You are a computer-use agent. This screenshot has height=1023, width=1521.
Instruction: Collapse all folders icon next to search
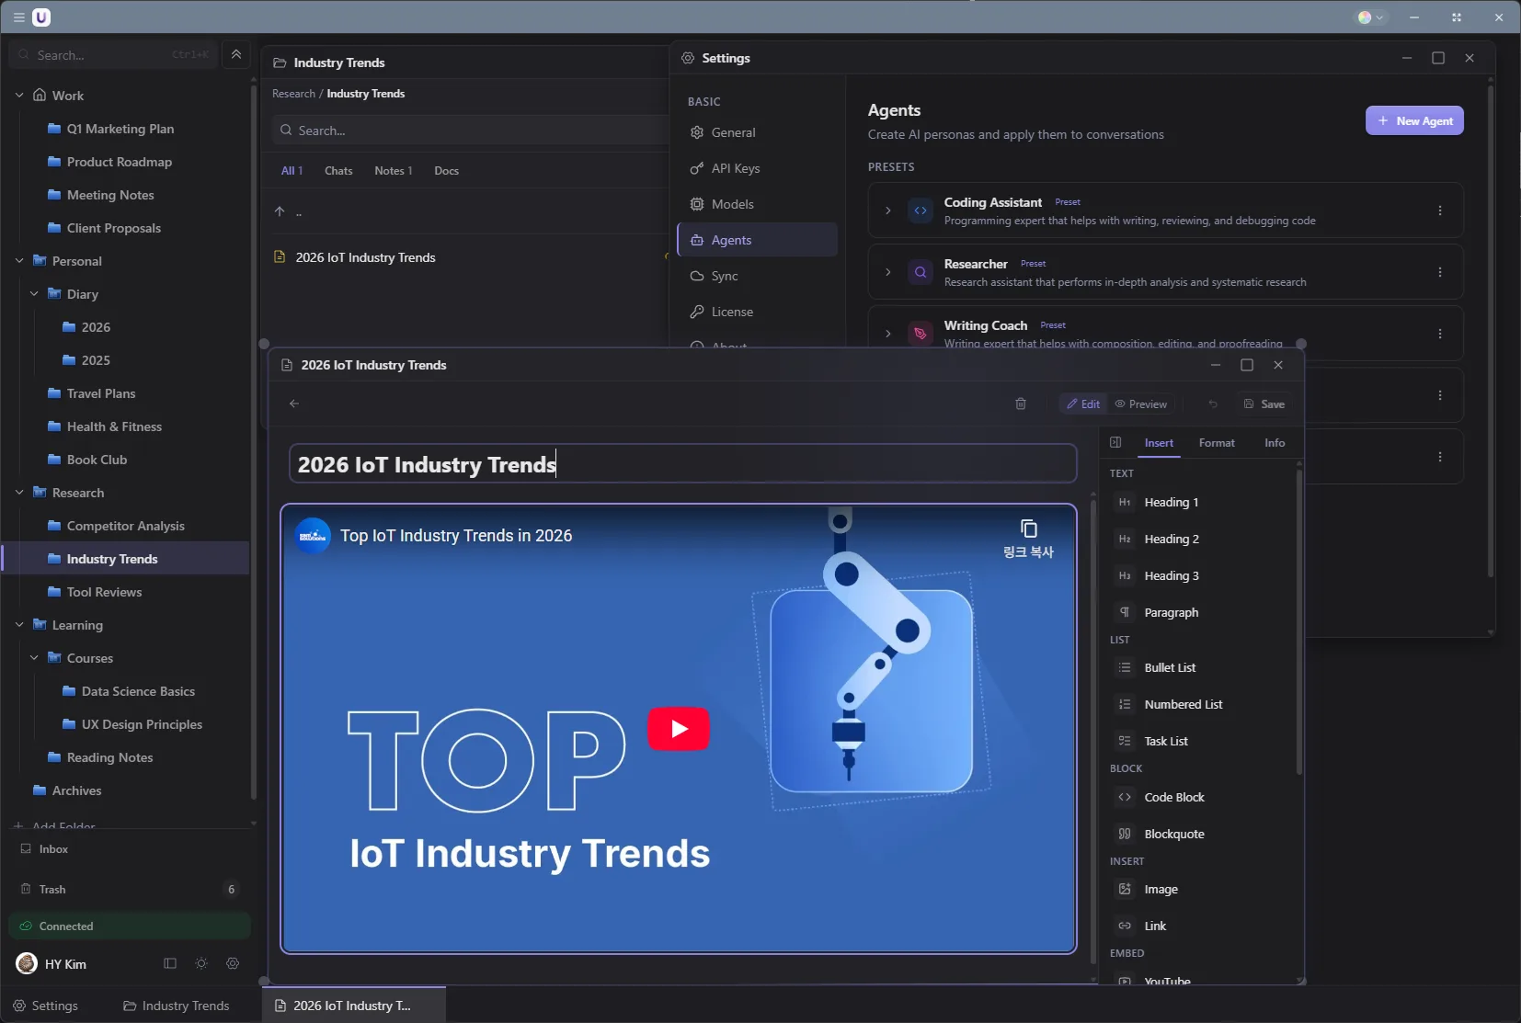pyautogui.click(x=236, y=55)
